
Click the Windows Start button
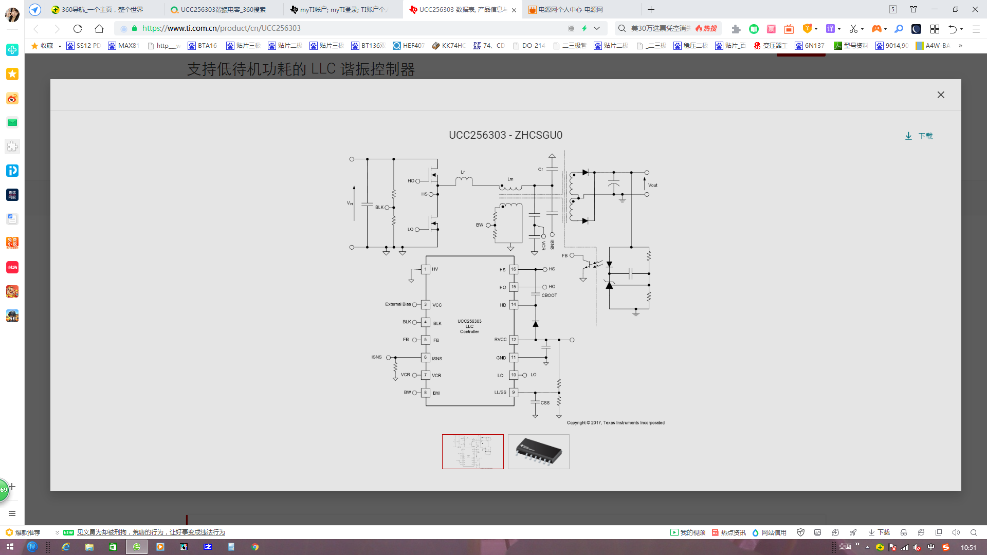[x=10, y=547]
